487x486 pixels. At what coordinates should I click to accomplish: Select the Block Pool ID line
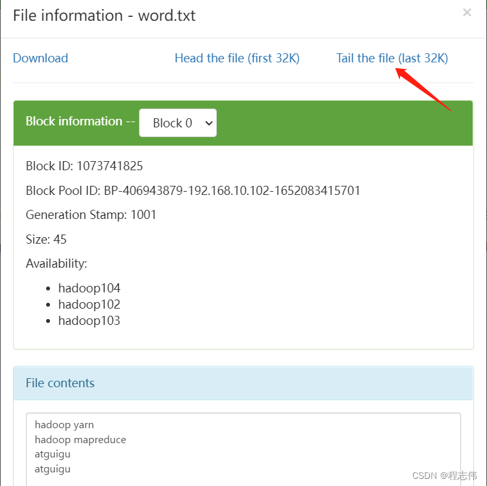click(193, 190)
